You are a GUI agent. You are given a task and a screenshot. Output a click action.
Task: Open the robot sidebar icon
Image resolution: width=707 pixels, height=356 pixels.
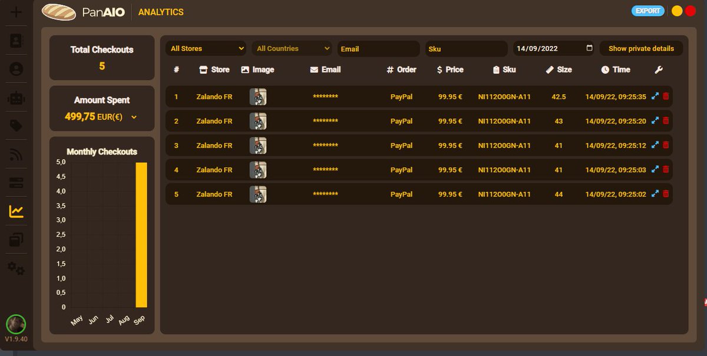coord(16,98)
